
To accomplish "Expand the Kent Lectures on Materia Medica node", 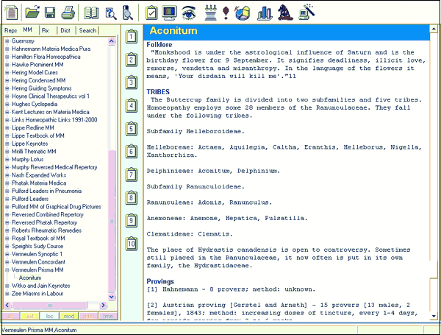I will coord(7,112).
